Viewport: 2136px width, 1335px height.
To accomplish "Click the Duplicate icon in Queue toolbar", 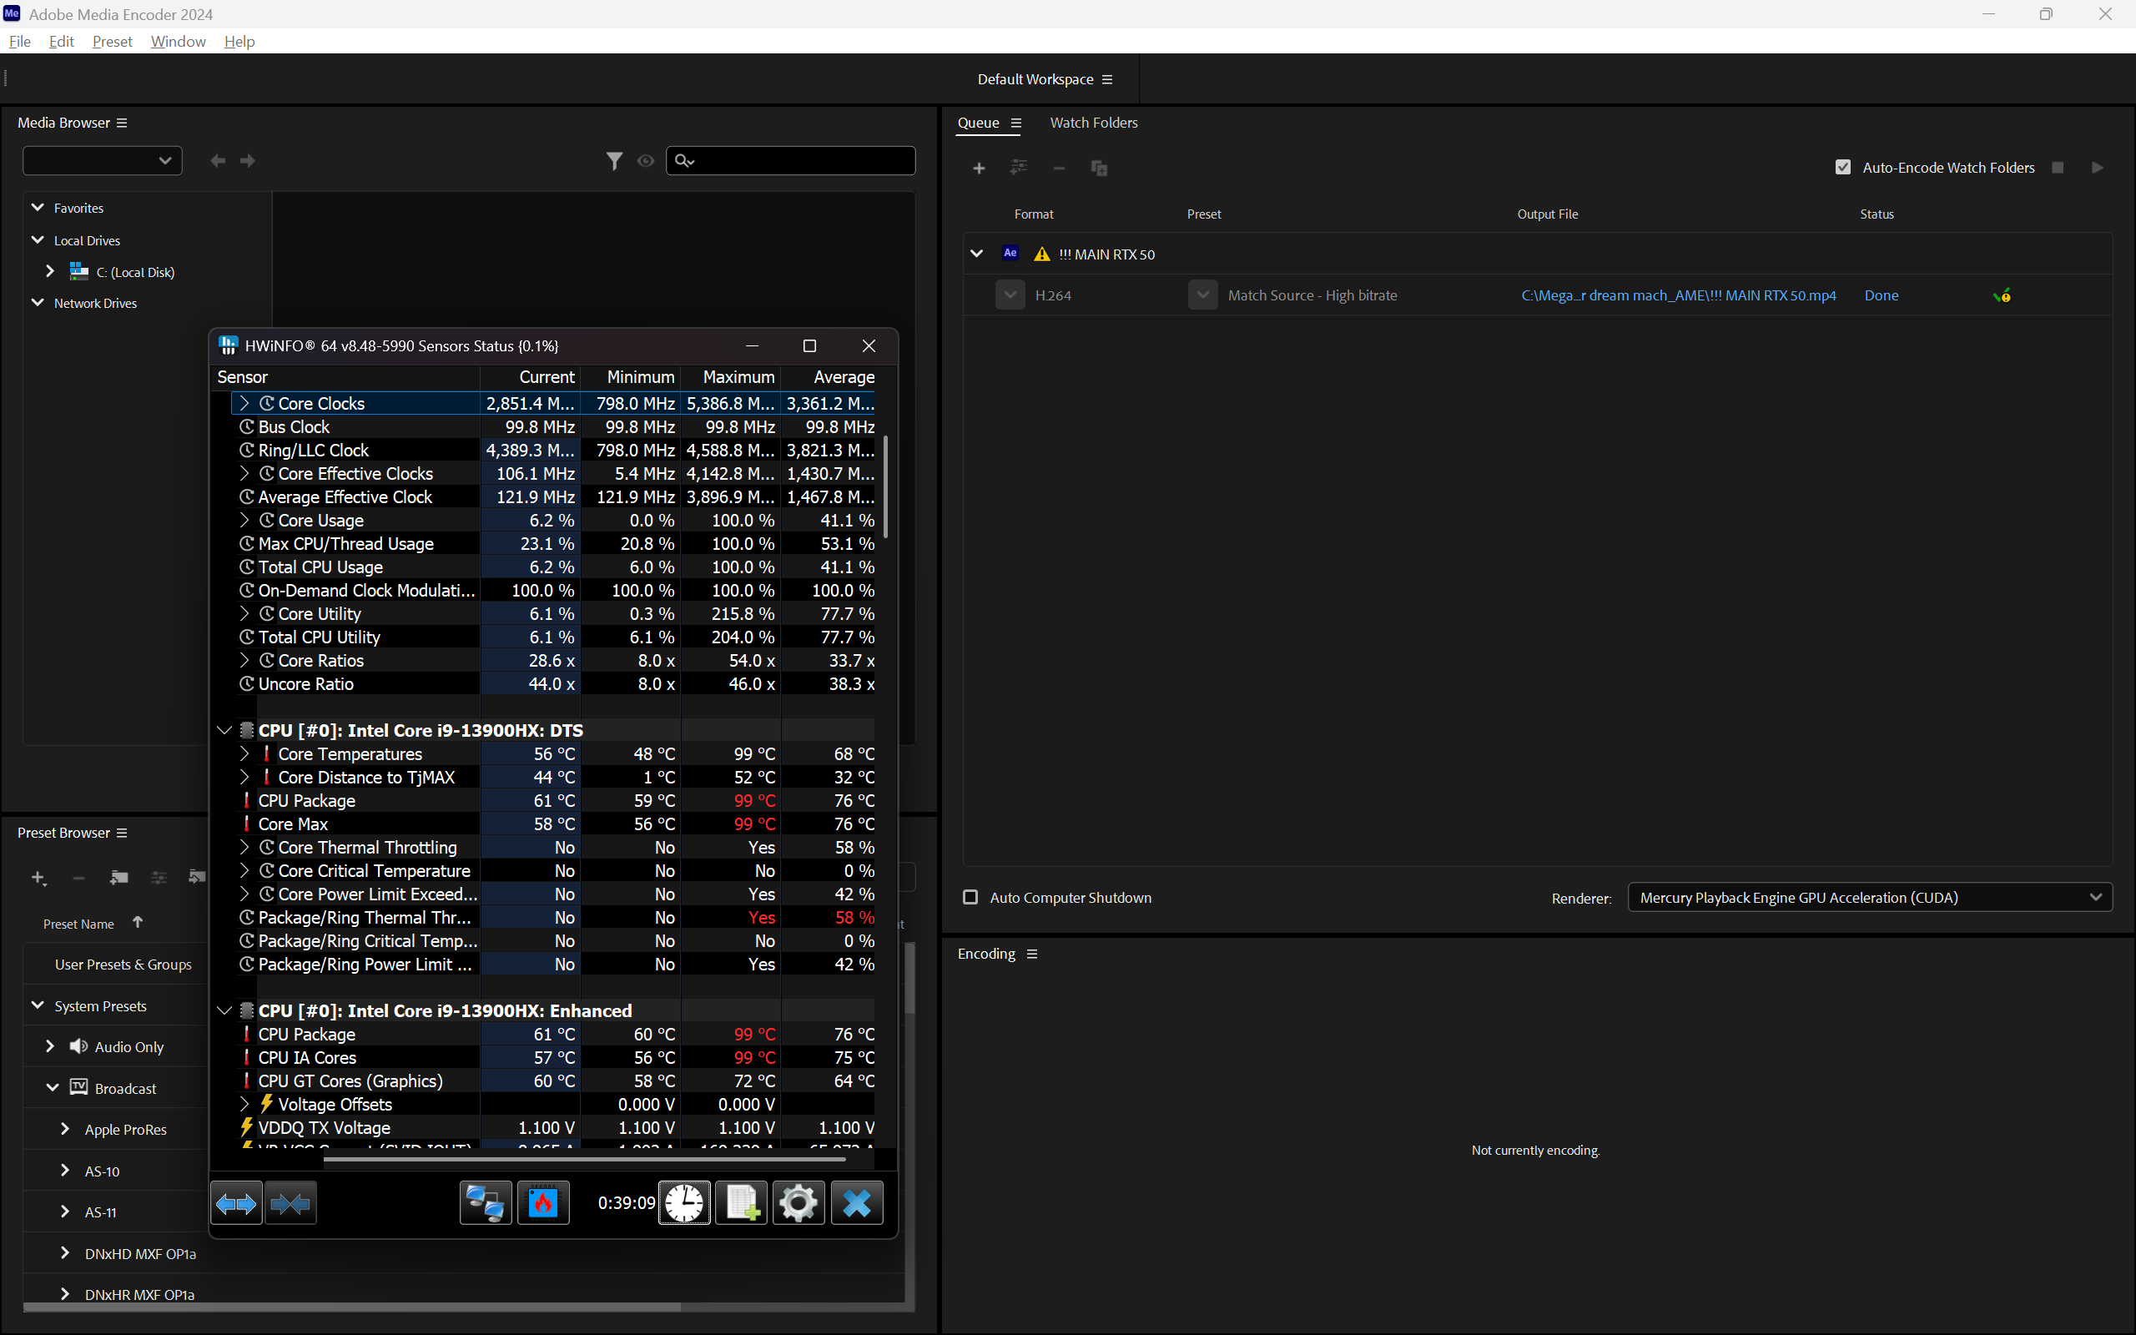I will pyautogui.click(x=1099, y=168).
